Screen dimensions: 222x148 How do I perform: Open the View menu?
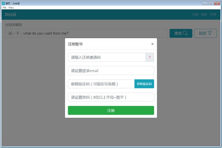11,7
